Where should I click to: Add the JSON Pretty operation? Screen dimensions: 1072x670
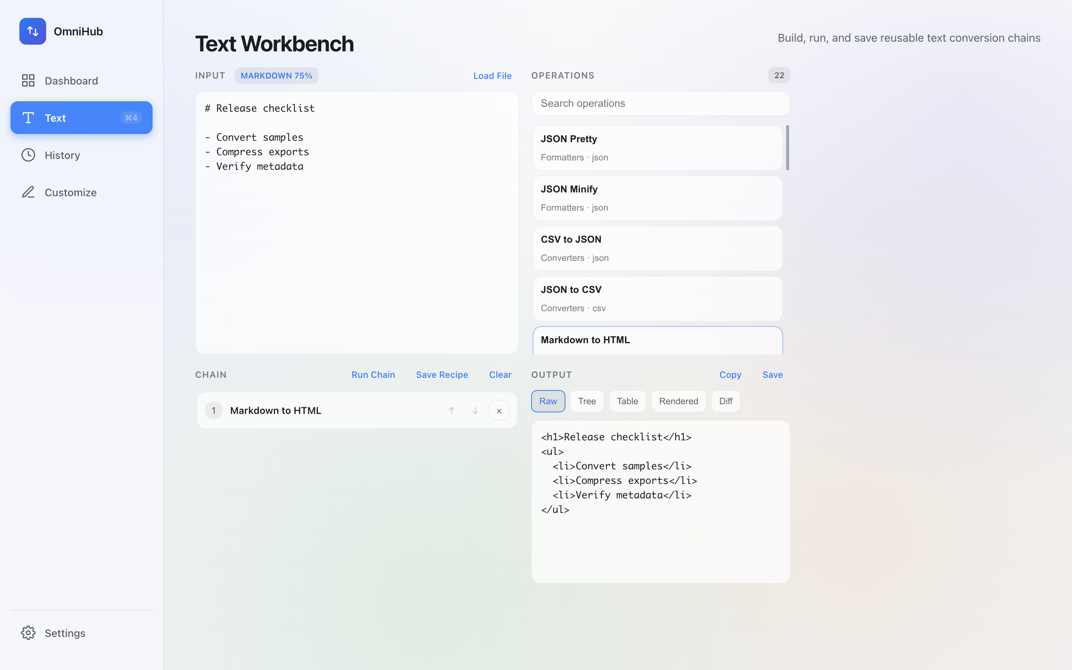click(x=657, y=148)
